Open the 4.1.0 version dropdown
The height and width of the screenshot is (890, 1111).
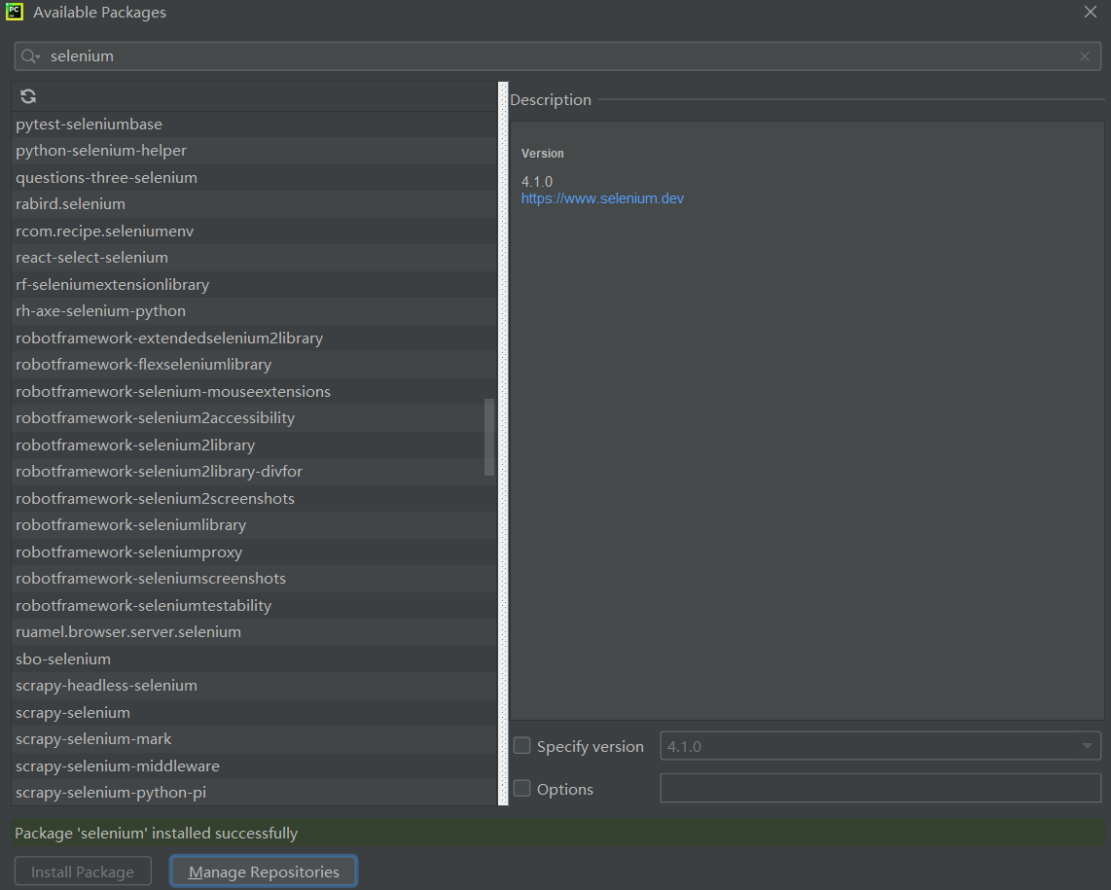point(880,746)
